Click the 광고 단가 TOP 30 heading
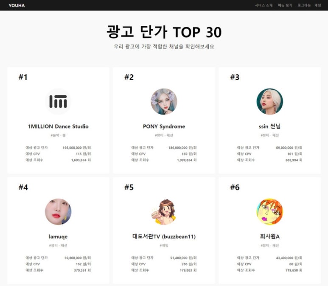The height and width of the screenshot is (286, 328). (164, 32)
